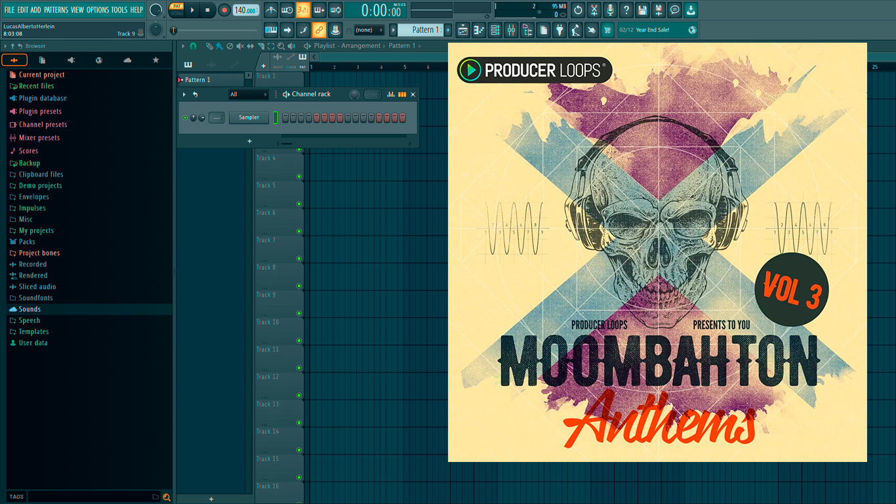Switch to PAT pattern mode

pos(176,6)
